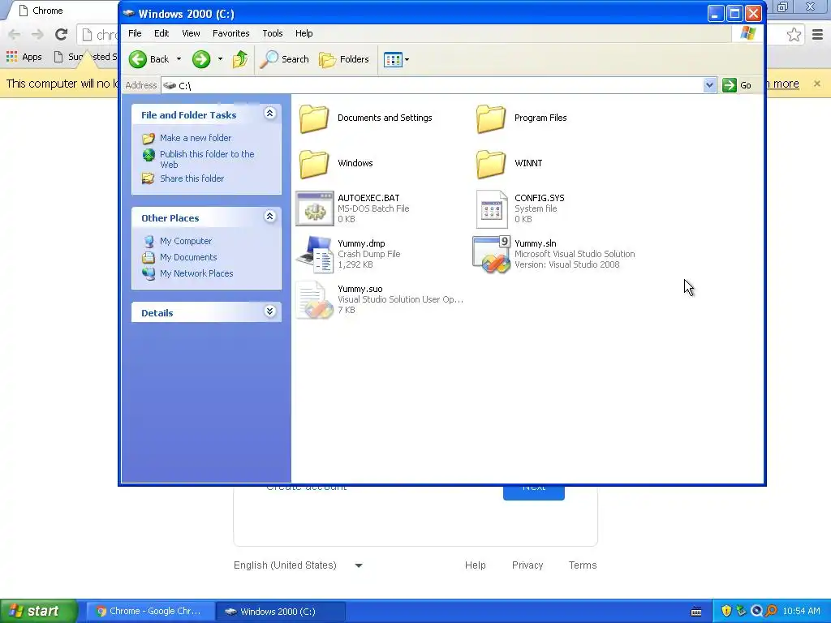Open Chrome's hamburger menu icon
Image resolution: width=831 pixels, height=623 pixels.
click(818, 35)
